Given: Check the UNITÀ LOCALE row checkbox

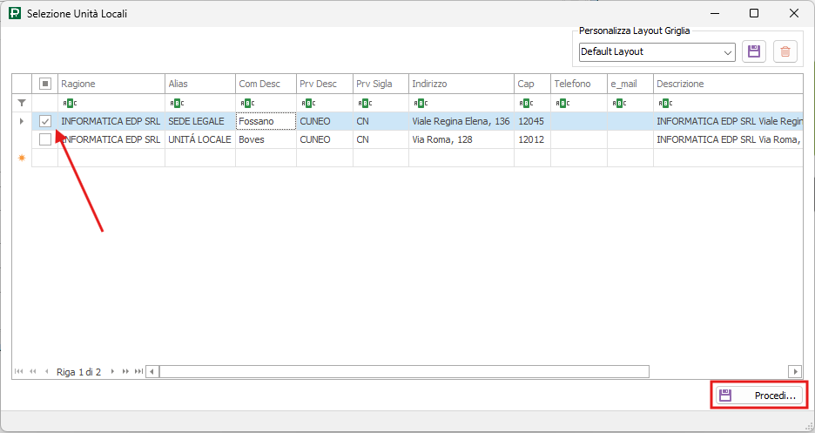Looking at the screenshot, I should (x=45, y=139).
